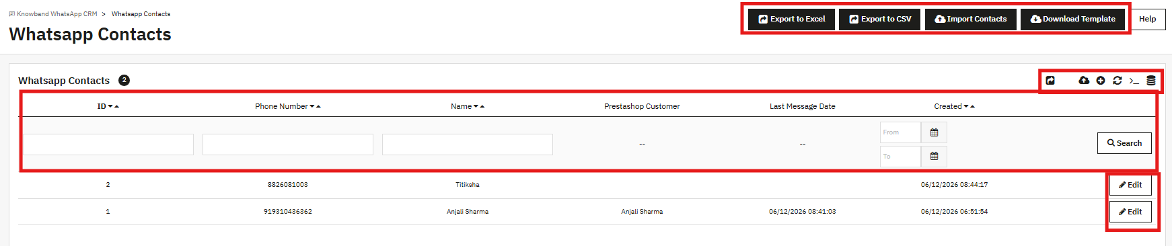Edit the Anjali Sharma contact row

tap(1130, 212)
